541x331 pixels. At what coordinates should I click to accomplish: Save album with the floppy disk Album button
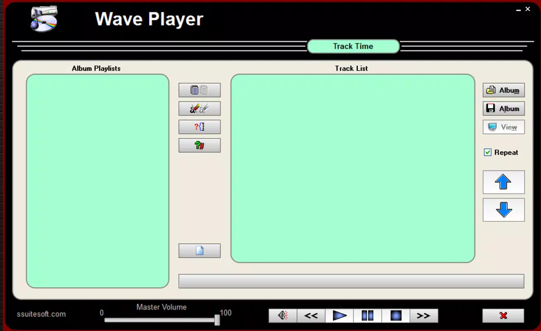coord(504,109)
